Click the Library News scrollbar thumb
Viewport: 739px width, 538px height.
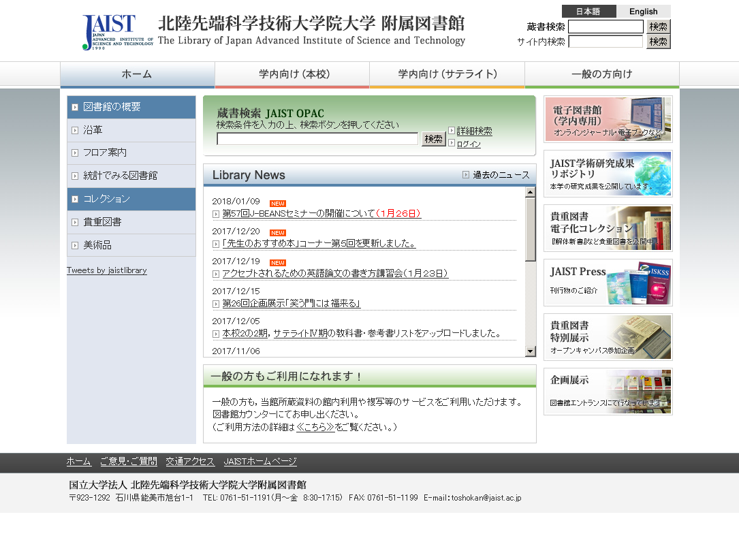click(x=531, y=229)
